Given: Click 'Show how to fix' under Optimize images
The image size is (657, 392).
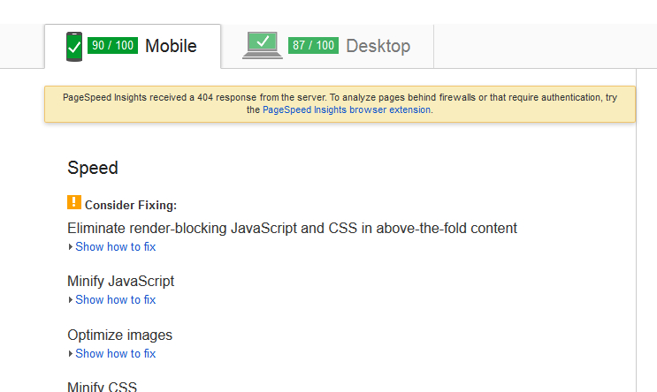Looking at the screenshot, I should tap(115, 354).
